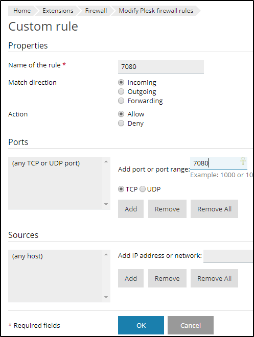Open Extensions breadcrumb link
The image size is (254, 337).
point(58,11)
